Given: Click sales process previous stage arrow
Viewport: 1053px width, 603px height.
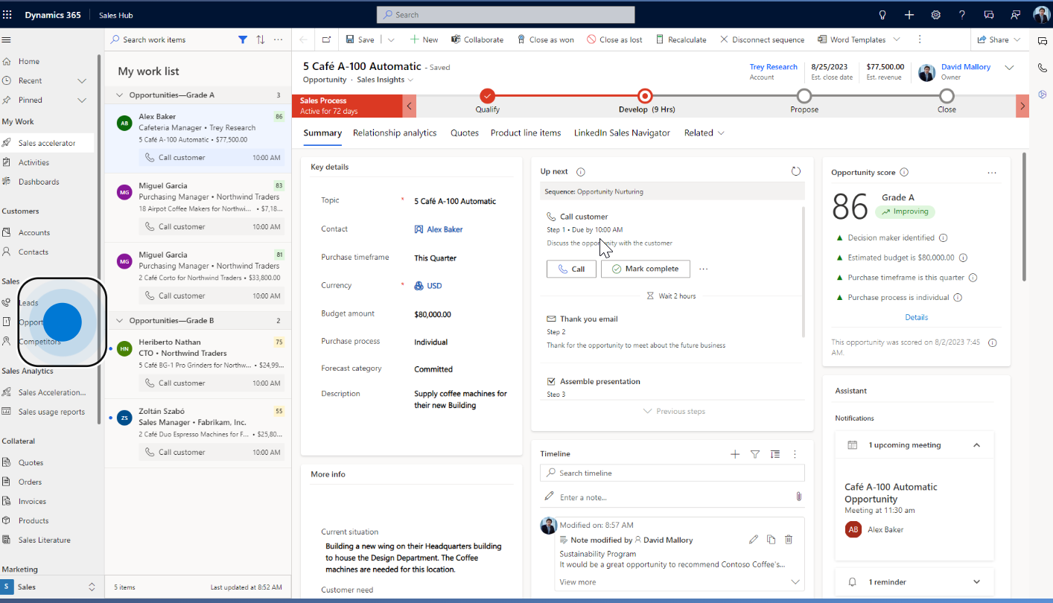Looking at the screenshot, I should click(x=409, y=106).
